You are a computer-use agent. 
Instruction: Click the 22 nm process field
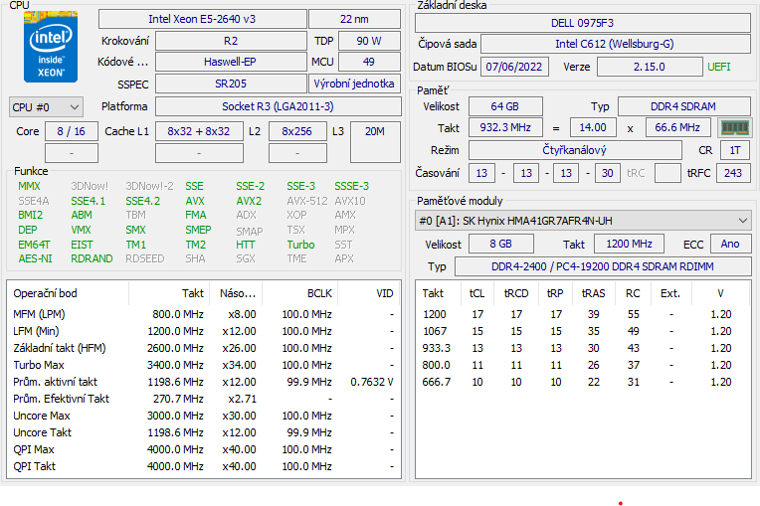[x=354, y=19]
